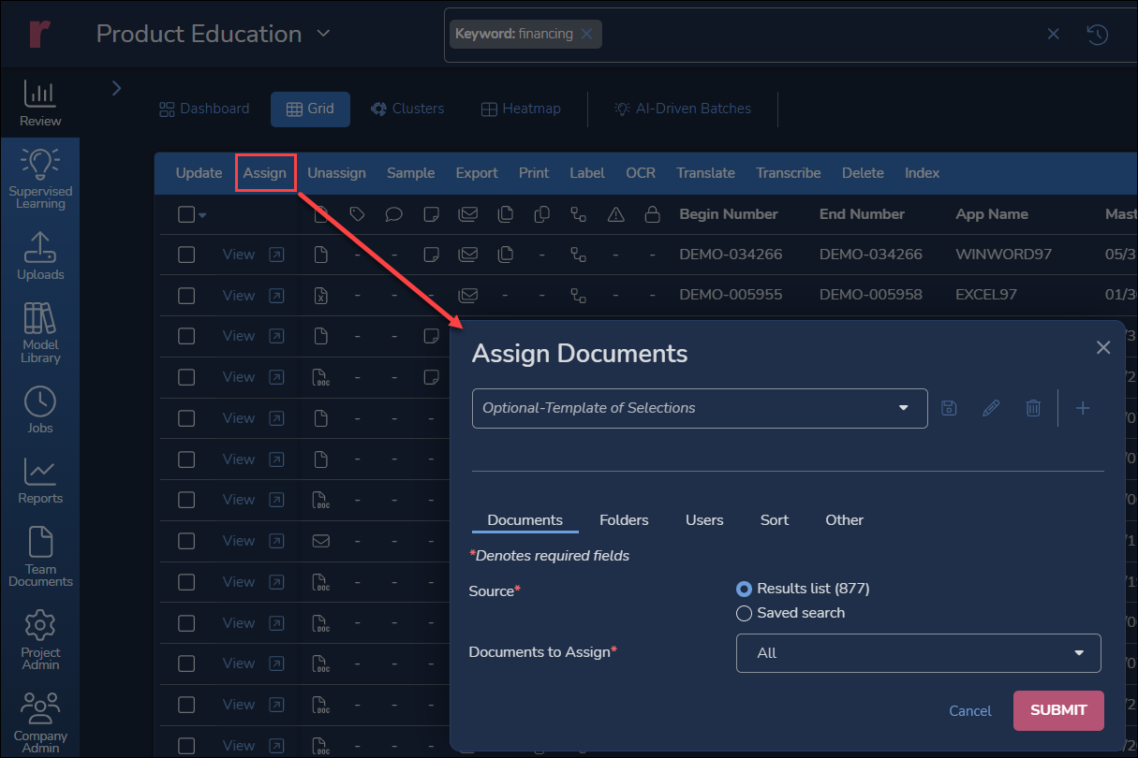
Task: Remove the financing keyword filter chip
Action: (587, 33)
